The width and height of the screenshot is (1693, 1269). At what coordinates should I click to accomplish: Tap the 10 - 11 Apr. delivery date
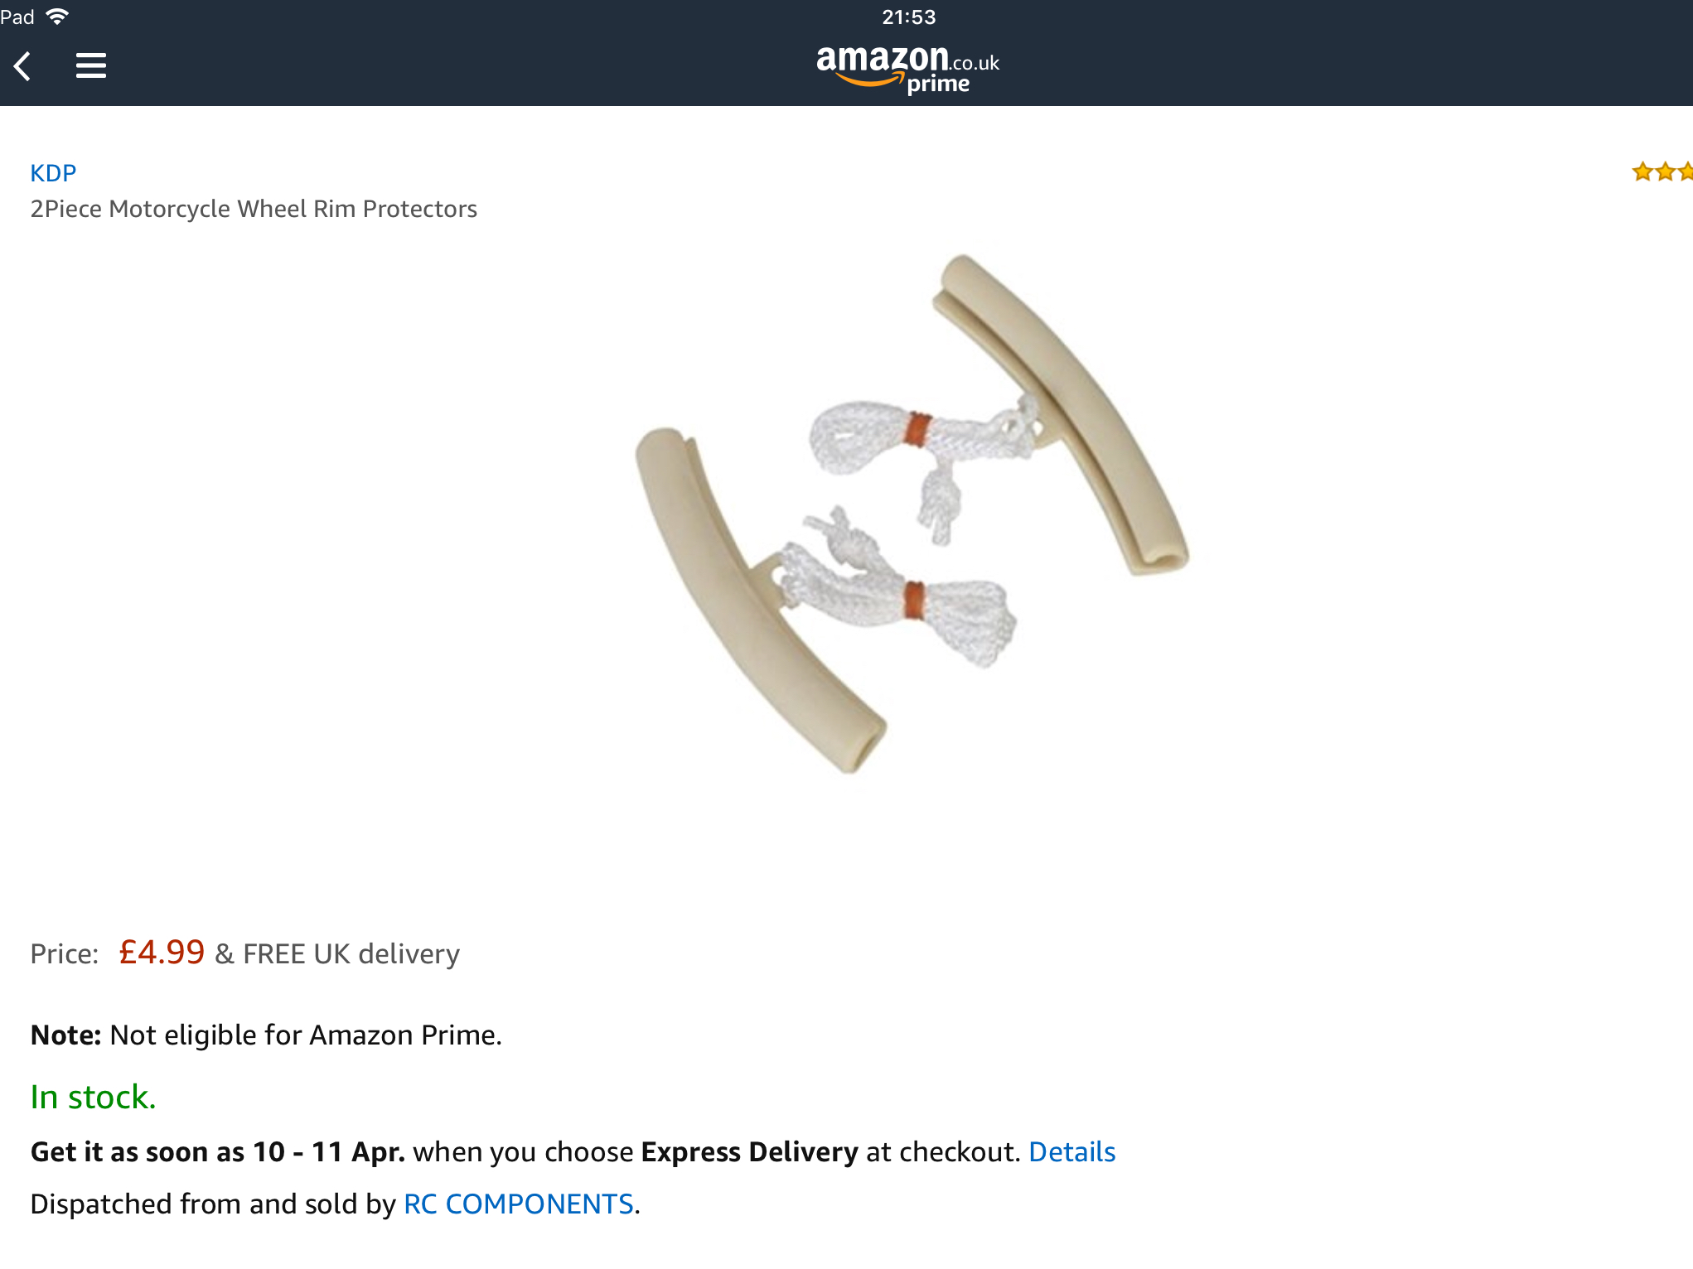pos(328,1152)
